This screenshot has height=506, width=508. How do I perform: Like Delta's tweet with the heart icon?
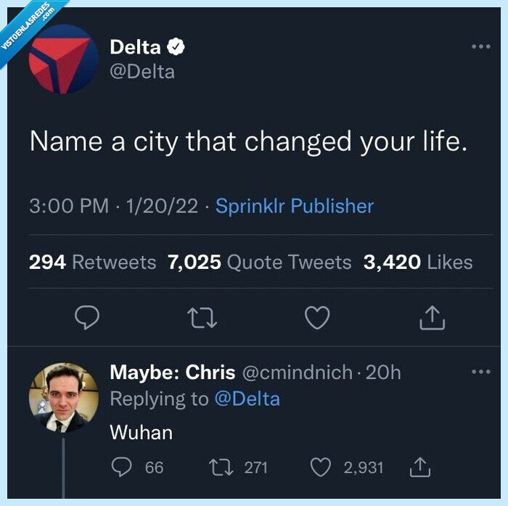pyautogui.click(x=317, y=317)
